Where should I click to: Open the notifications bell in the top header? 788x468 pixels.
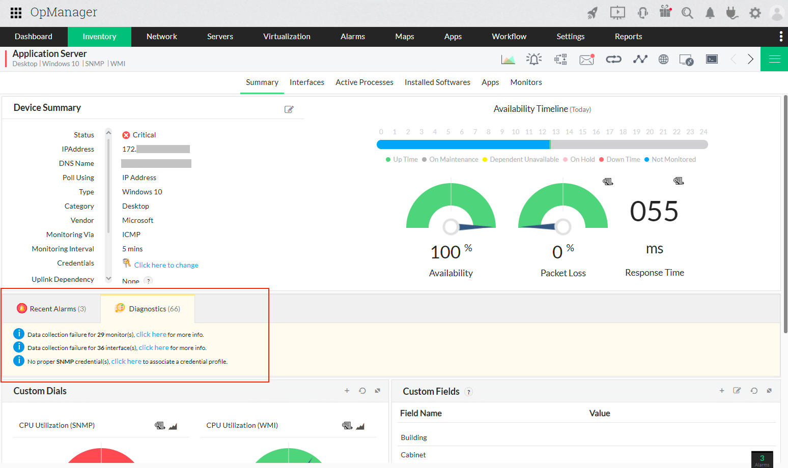[x=710, y=13]
